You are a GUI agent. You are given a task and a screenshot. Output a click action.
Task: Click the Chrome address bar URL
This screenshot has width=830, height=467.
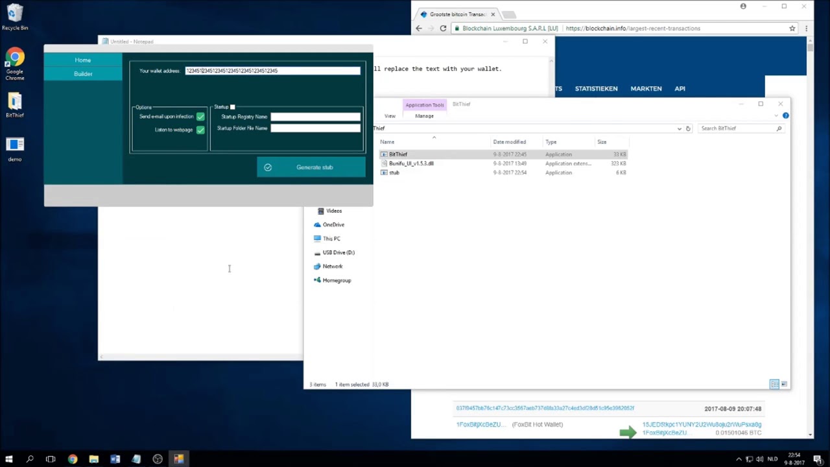(633, 29)
